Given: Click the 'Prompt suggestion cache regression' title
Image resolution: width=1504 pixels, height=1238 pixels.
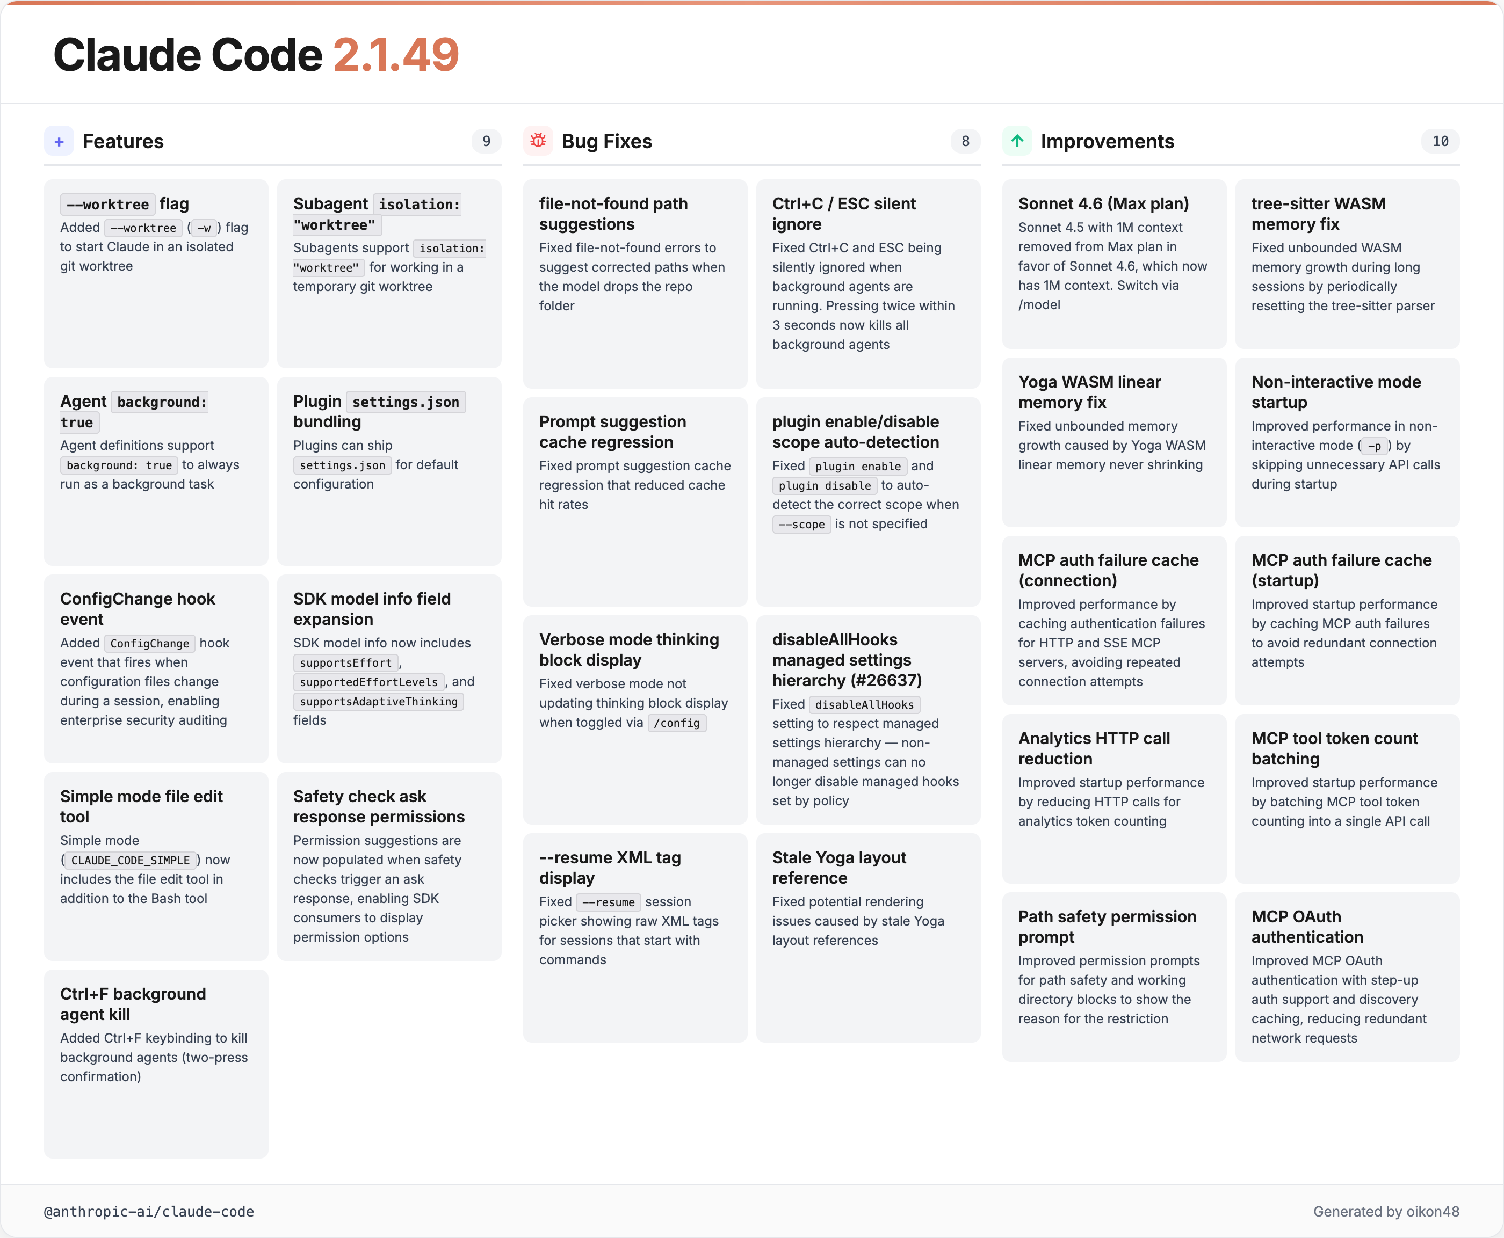Looking at the screenshot, I should point(613,432).
